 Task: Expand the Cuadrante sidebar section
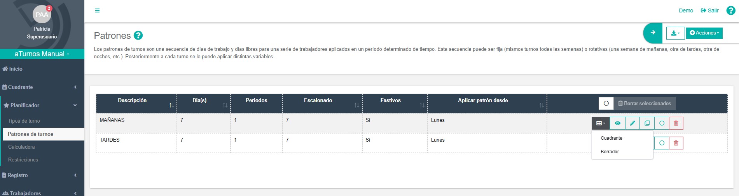point(42,87)
